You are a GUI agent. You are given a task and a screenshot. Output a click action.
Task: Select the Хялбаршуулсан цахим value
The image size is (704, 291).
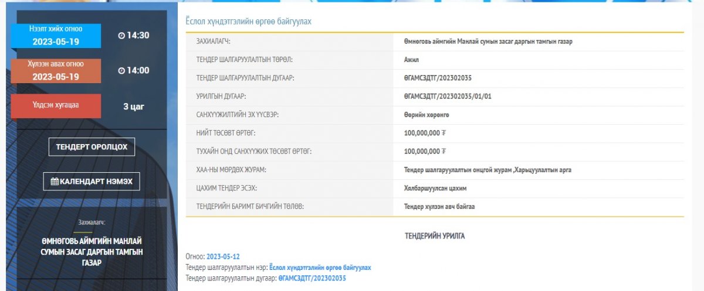click(435, 187)
